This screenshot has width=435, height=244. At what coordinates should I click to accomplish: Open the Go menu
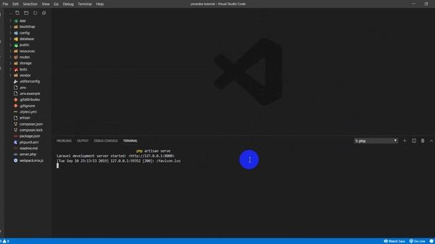(x=56, y=4)
